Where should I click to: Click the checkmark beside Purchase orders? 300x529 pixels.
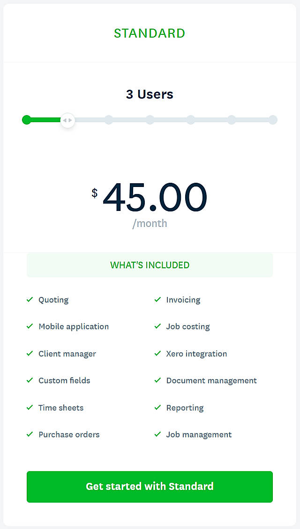30,435
